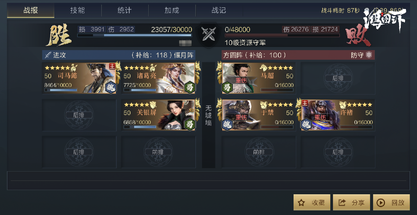Click the 回放 replay button

pyautogui.click(x=391, y=203)
